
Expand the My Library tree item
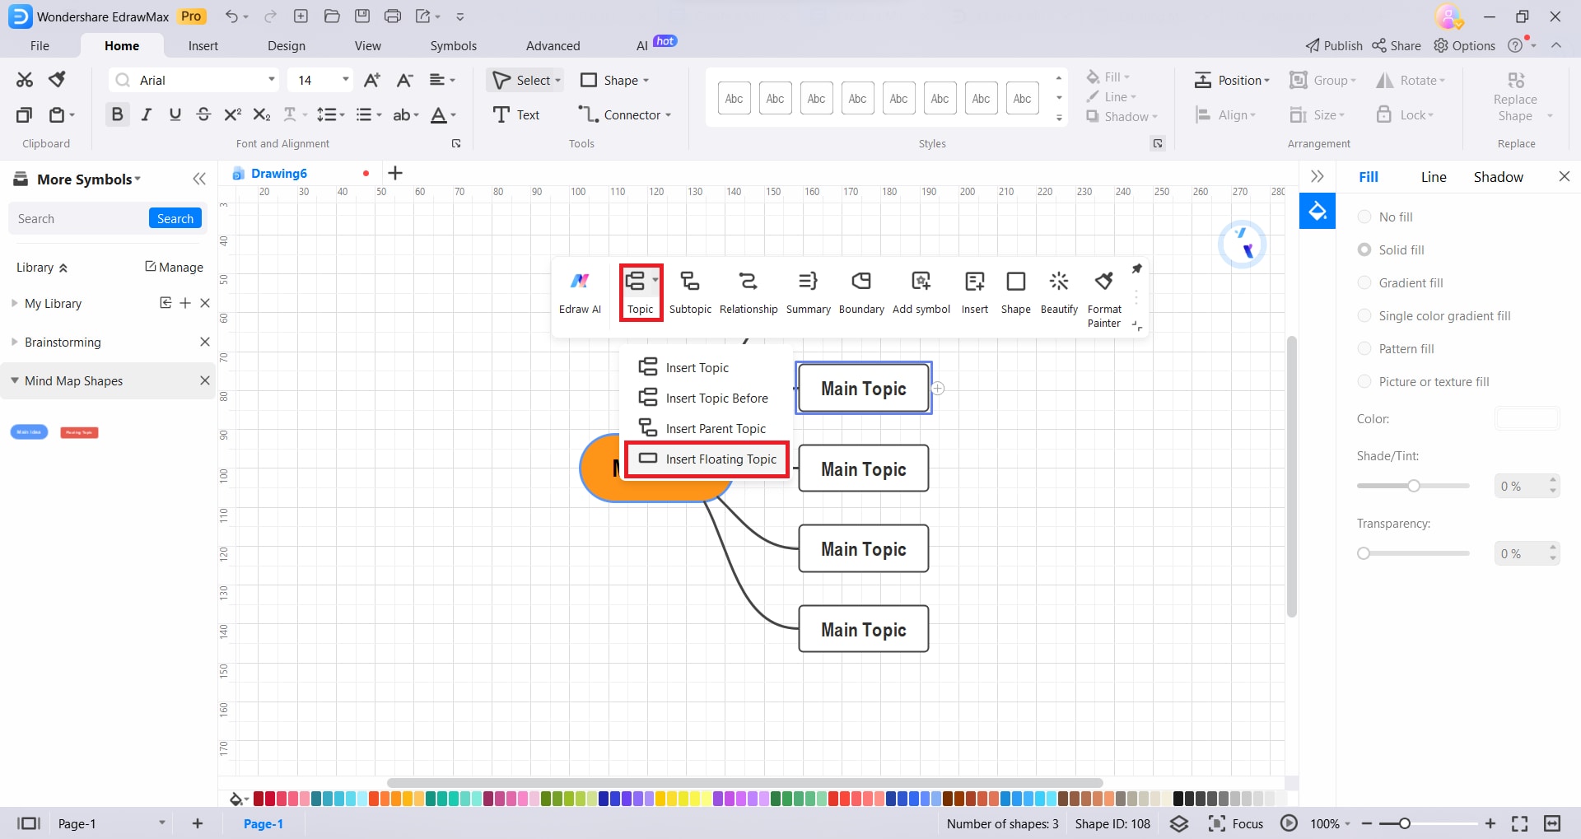pos(14,303)
